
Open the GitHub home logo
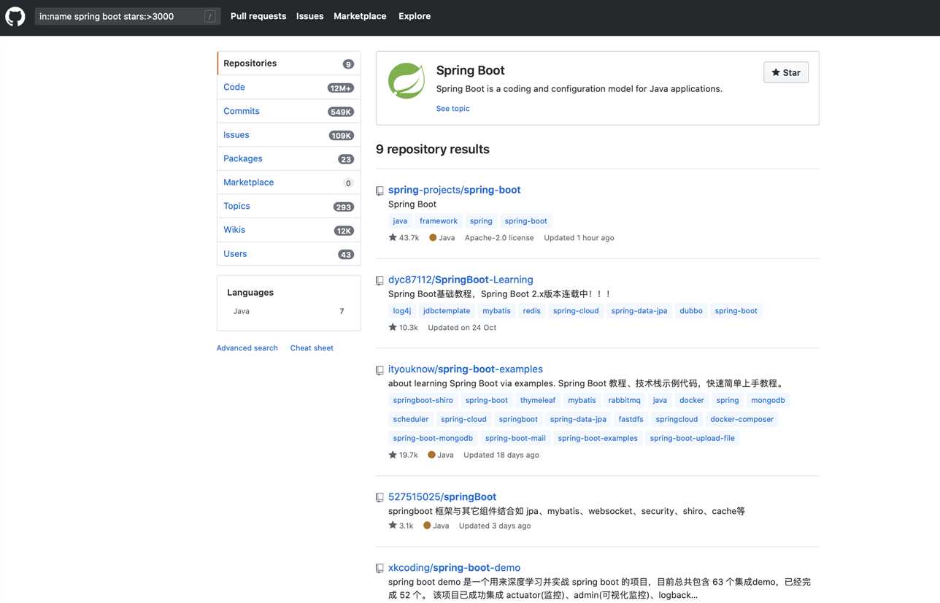(x=15, y=16)
